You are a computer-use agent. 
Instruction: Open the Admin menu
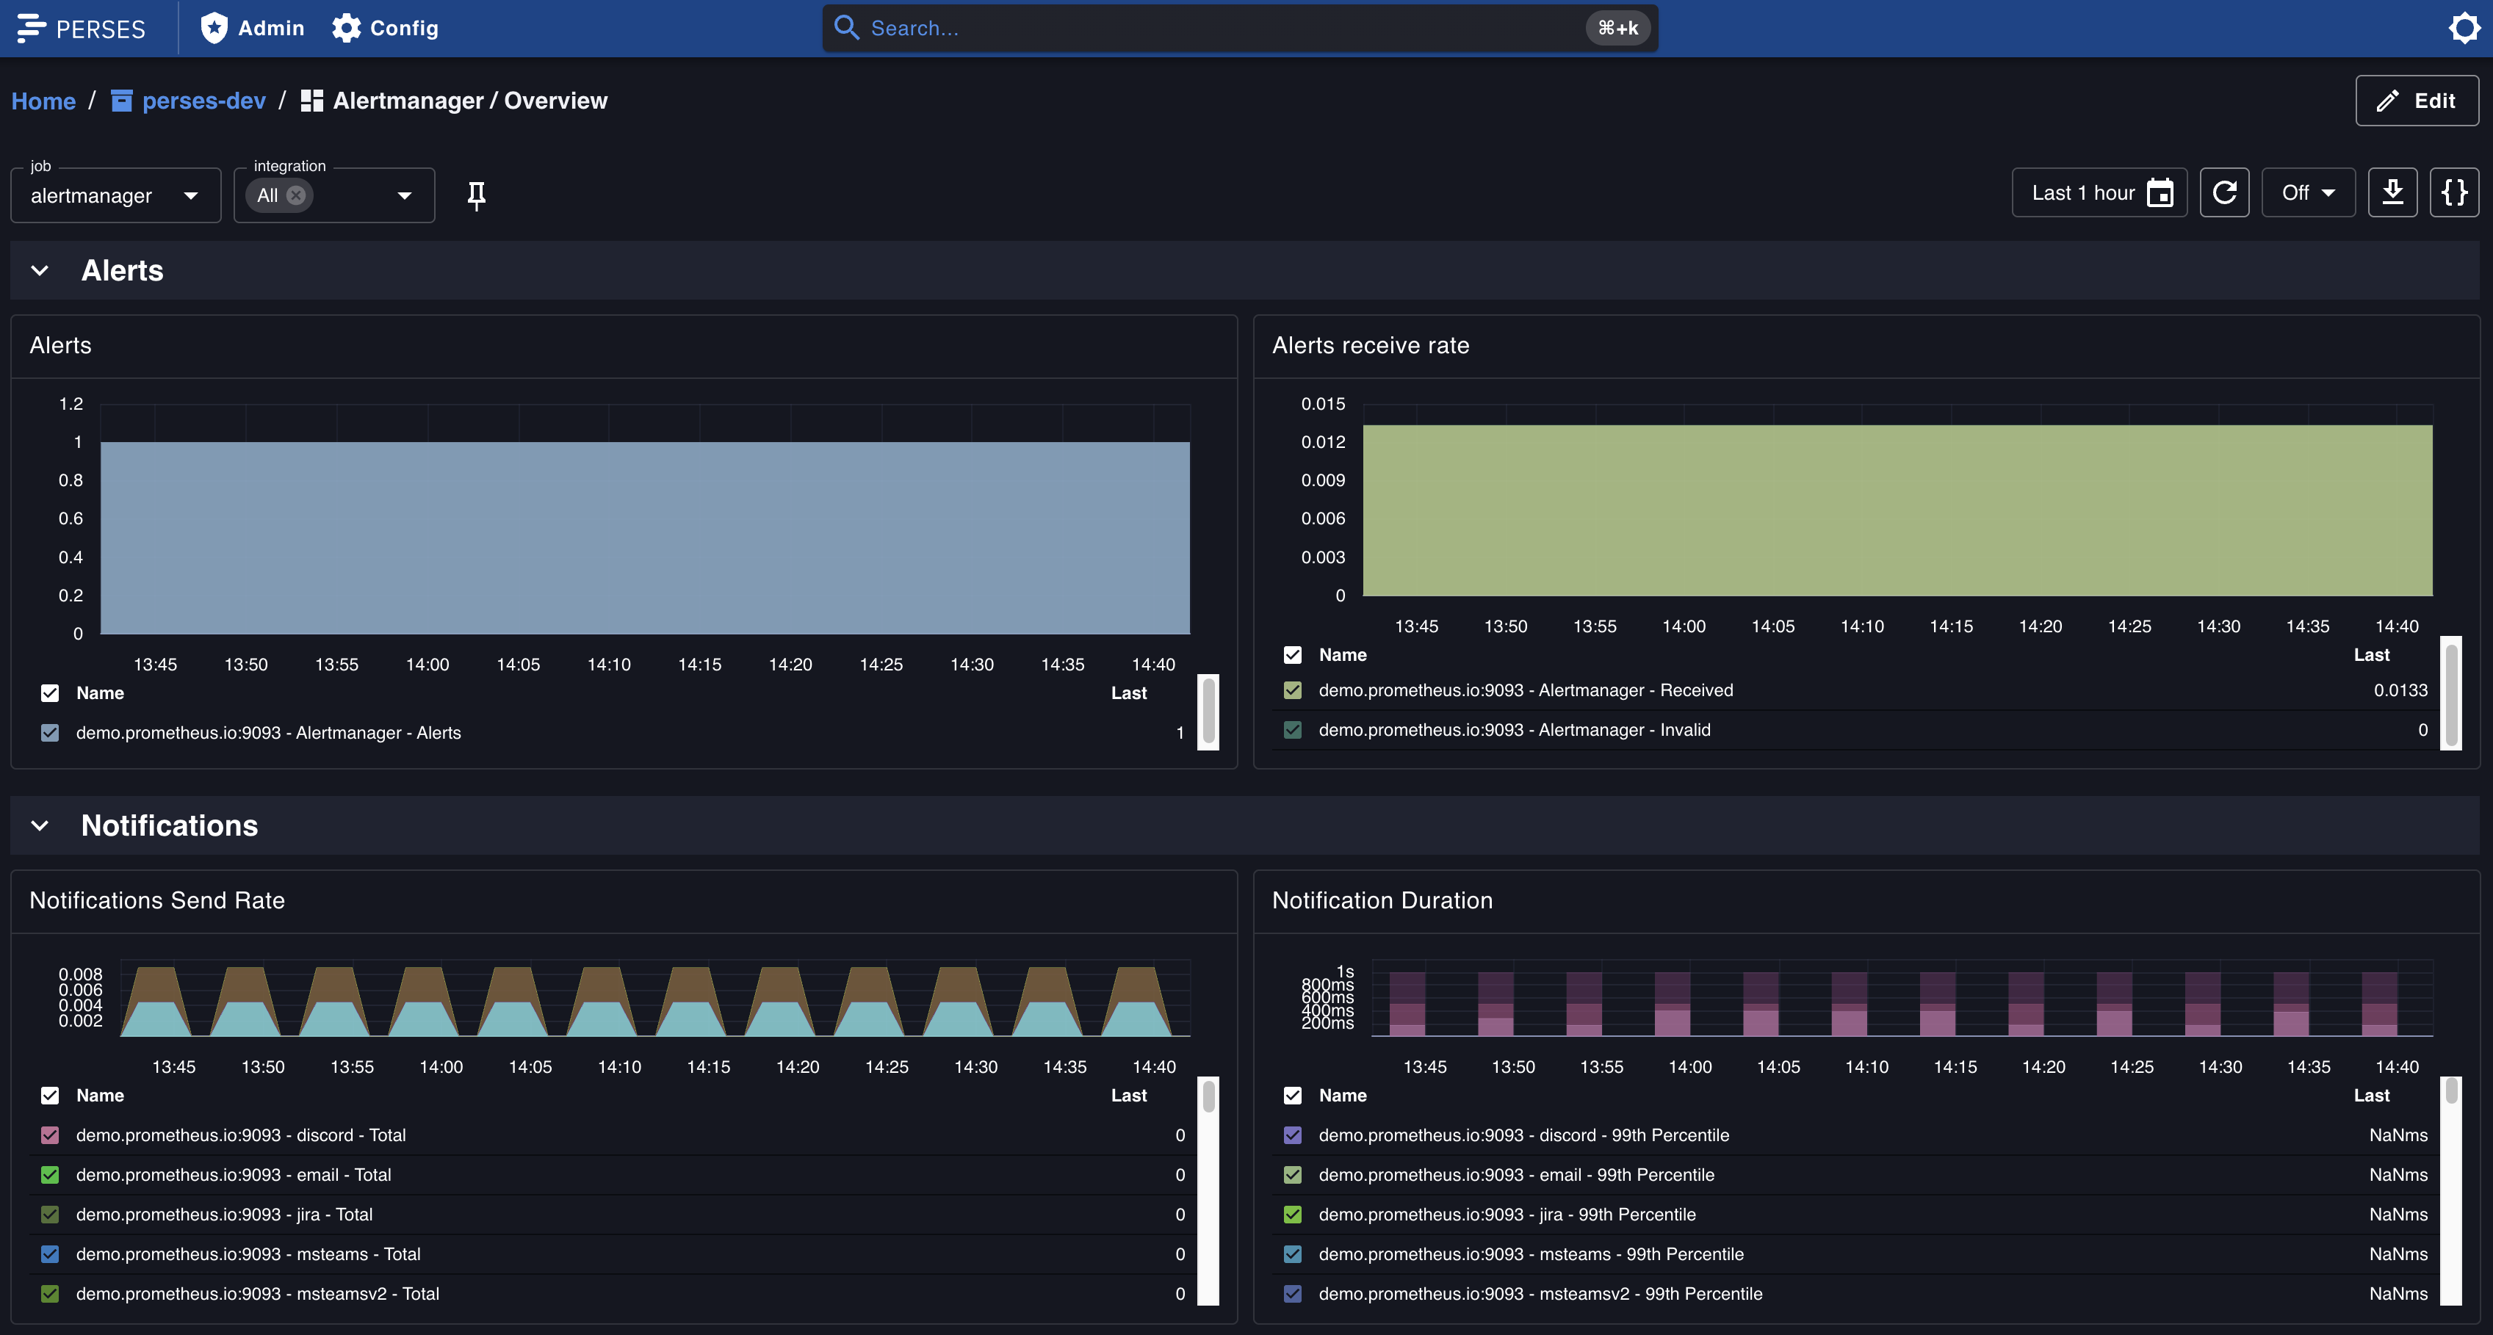(253, 28)
